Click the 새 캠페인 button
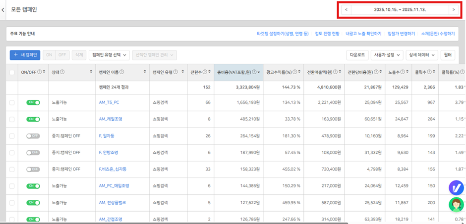This screenshot has height=224, width=466. (25, 55)
